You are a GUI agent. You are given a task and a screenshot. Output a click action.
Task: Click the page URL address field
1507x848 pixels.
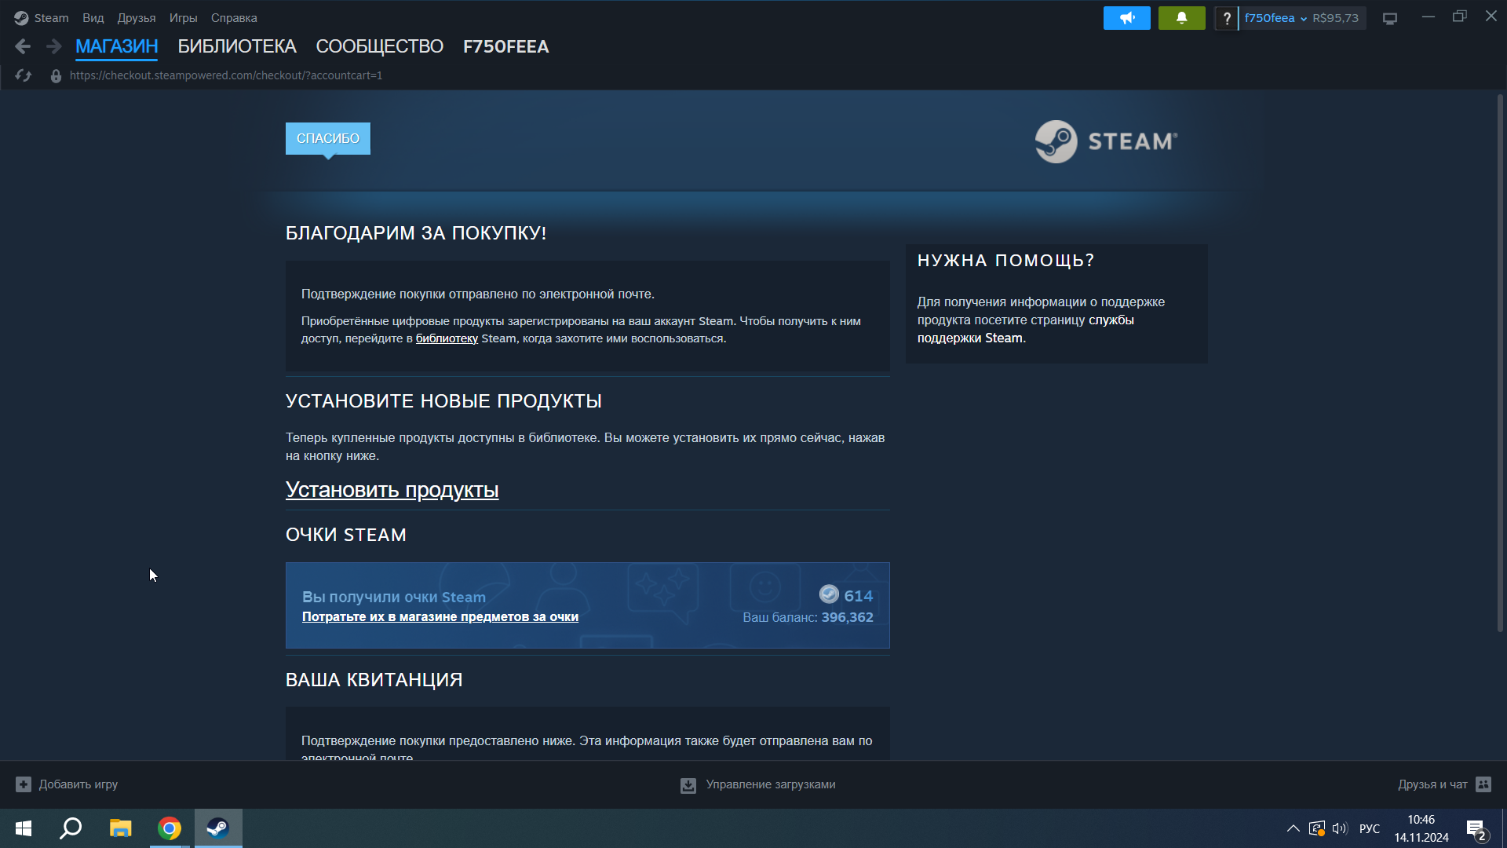(x=226, y=75)
